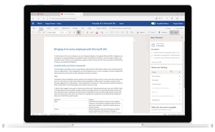Click the Demo breadcrumb link
The width and height of the screenshot is (215, 132).
click(x=59, y=24)
